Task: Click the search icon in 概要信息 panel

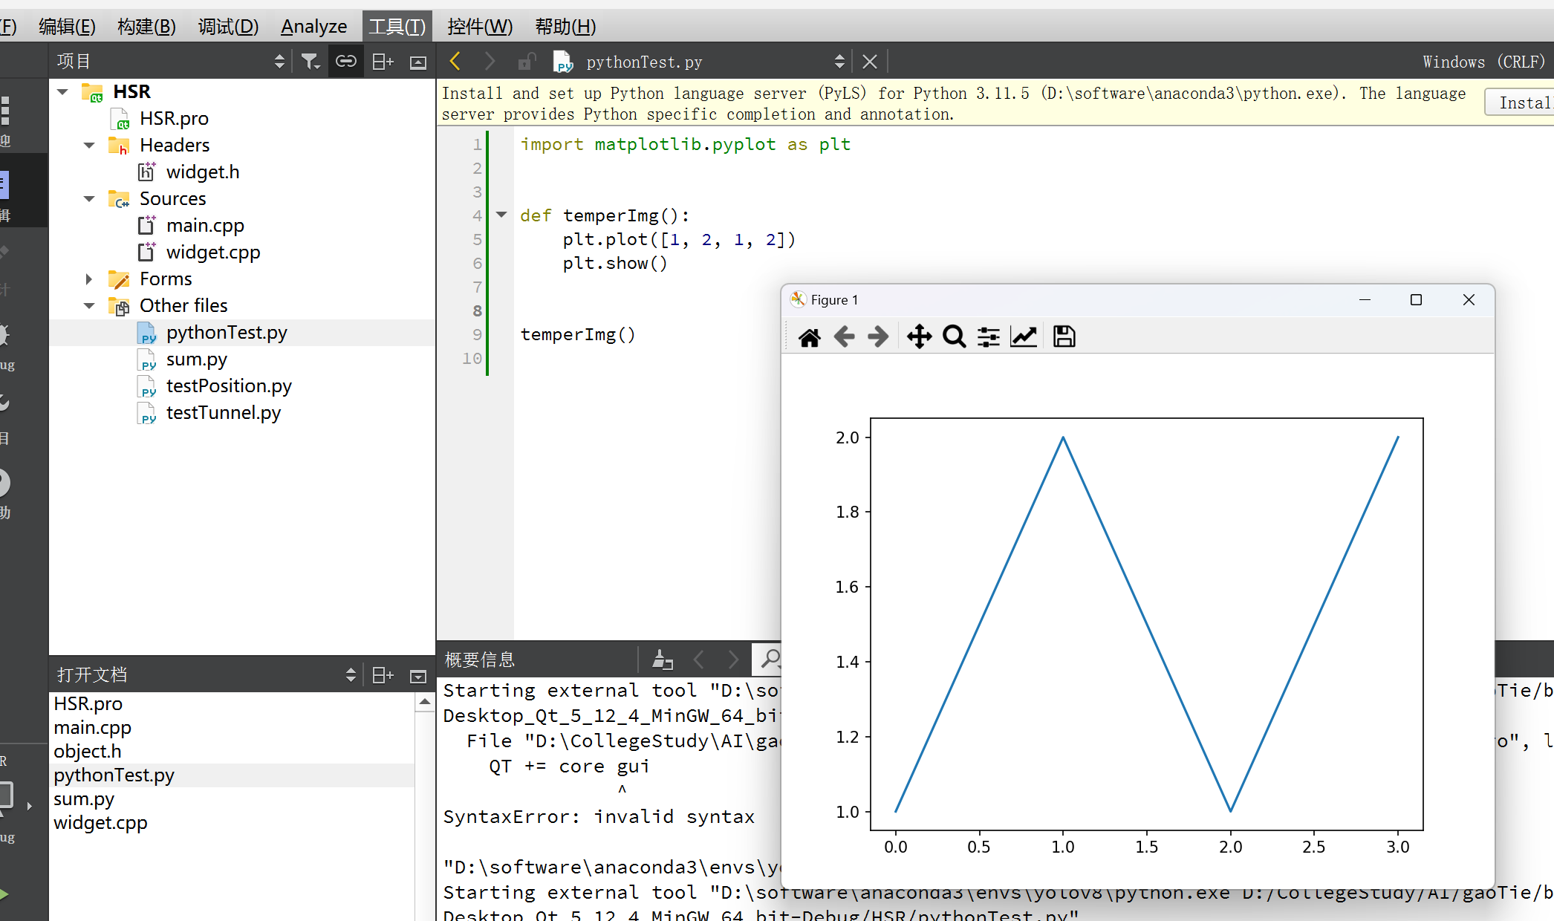Action: 772,659
